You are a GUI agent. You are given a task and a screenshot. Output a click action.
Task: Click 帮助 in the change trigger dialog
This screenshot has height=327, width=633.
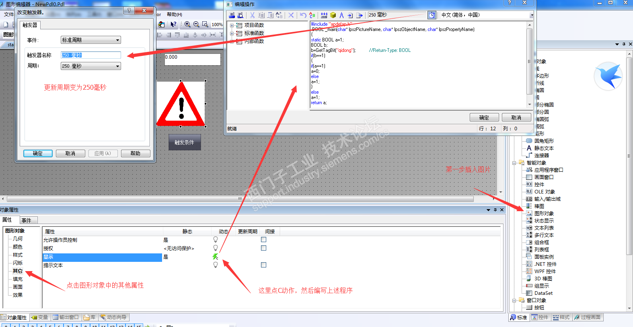(136, 153)
